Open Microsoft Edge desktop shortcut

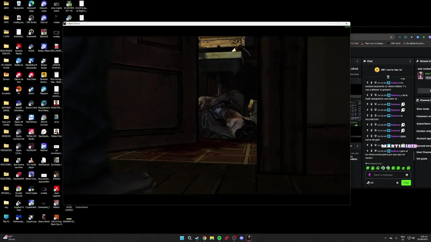pyautogui.click(x=31, y=6)
